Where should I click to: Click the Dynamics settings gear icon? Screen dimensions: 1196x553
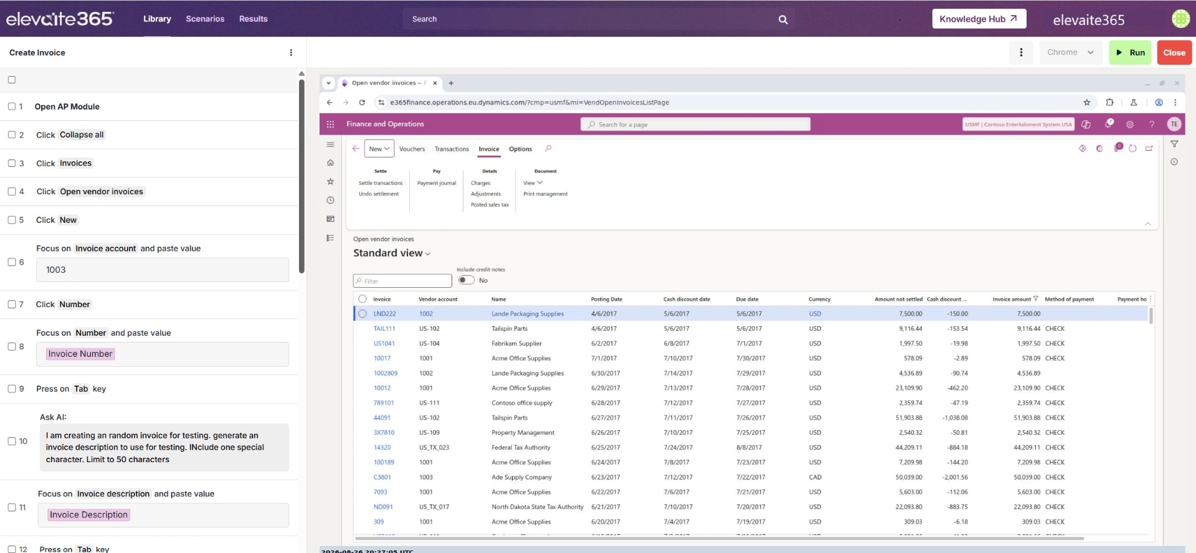tap(1129, 124)
